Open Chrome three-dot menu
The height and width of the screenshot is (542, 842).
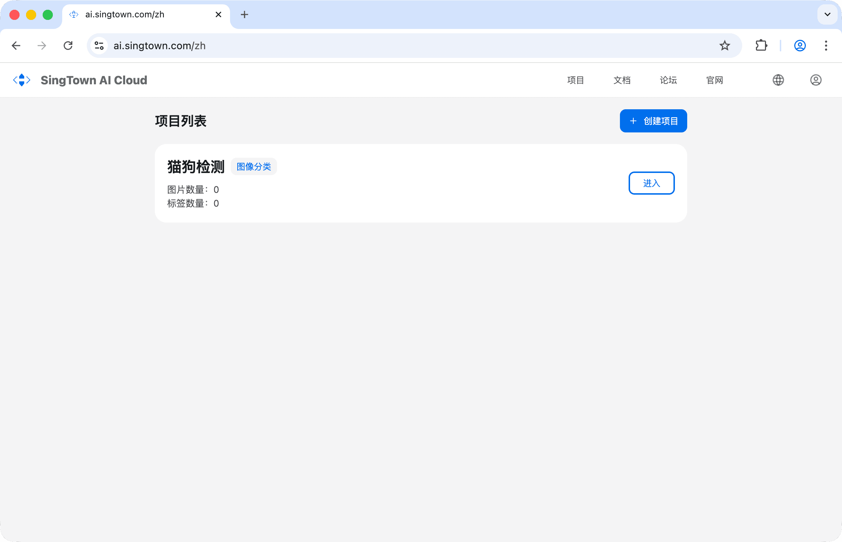click(826, 46)
